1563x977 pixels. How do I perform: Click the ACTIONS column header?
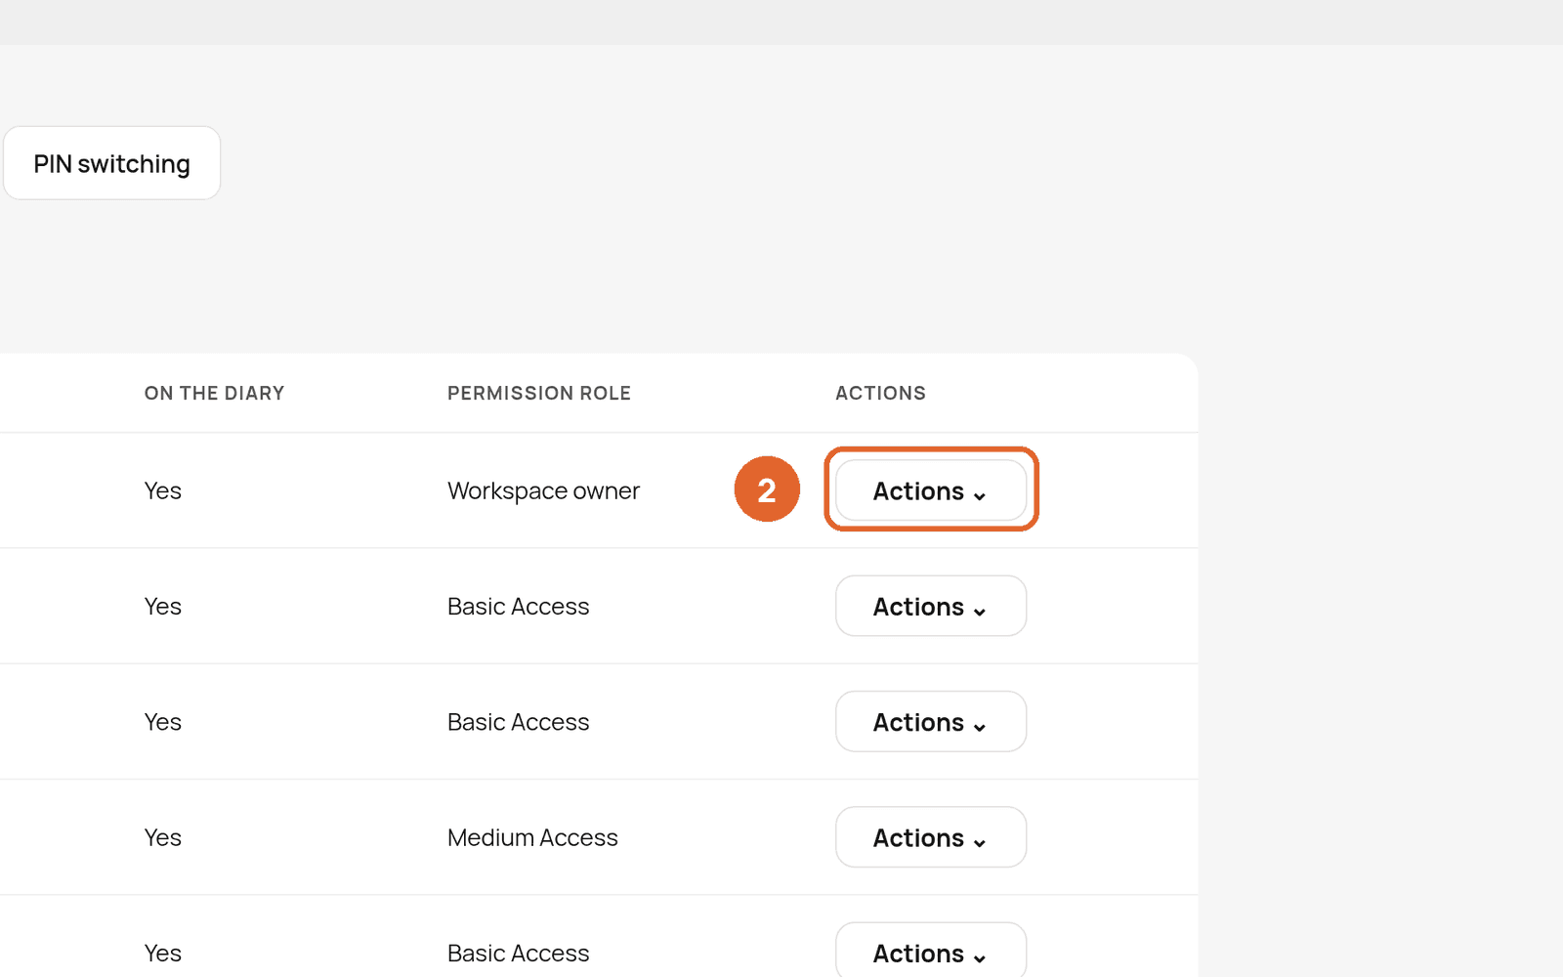(880, 393)
